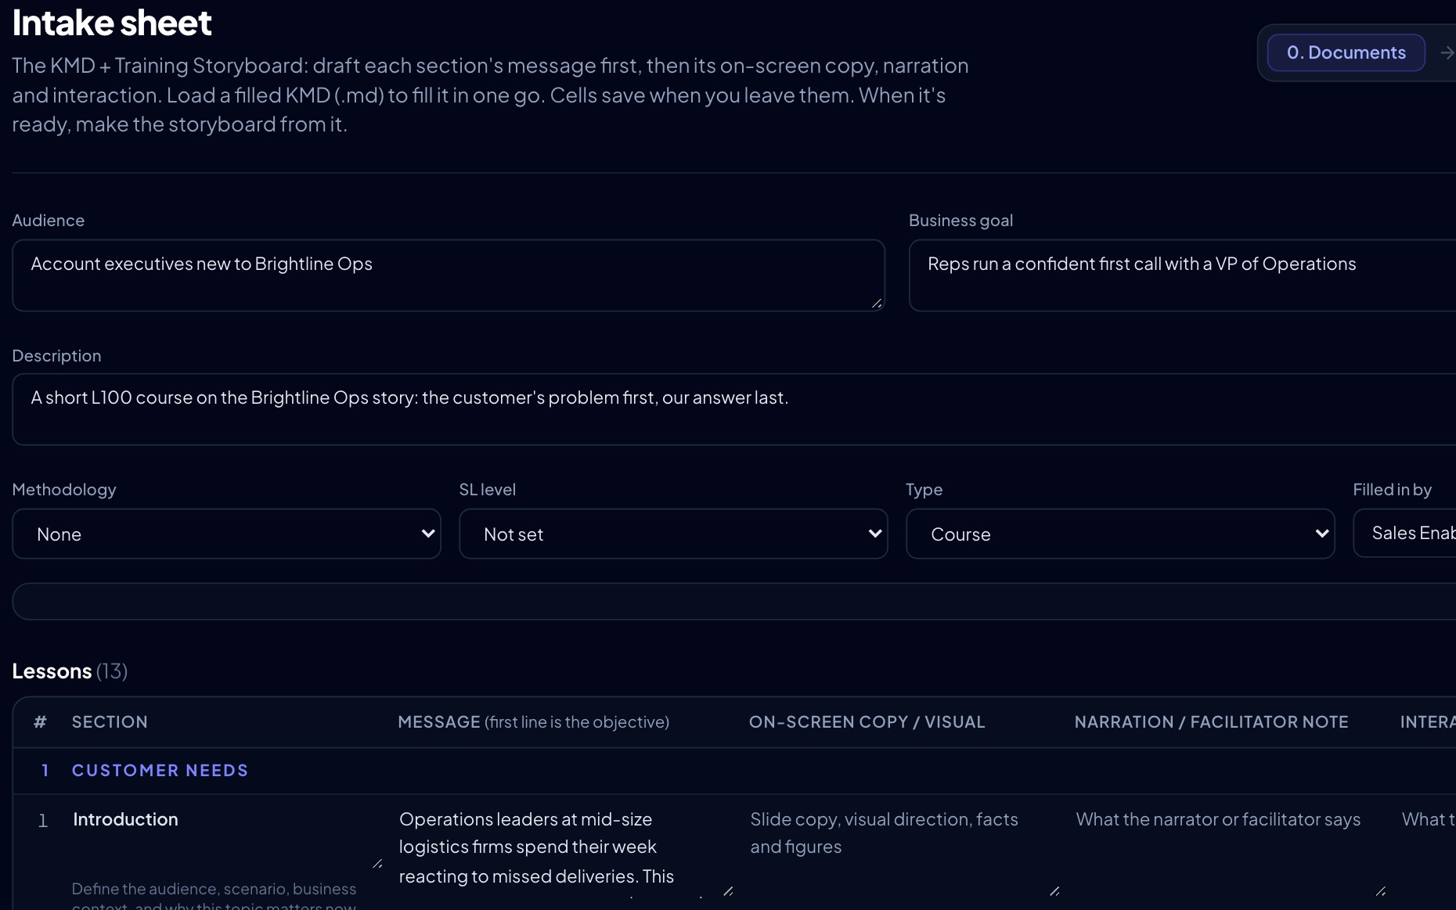This screenshot has width=1456, height=910.
Task: Grab the narration cell resize handle
Action: pos(1380,891)
